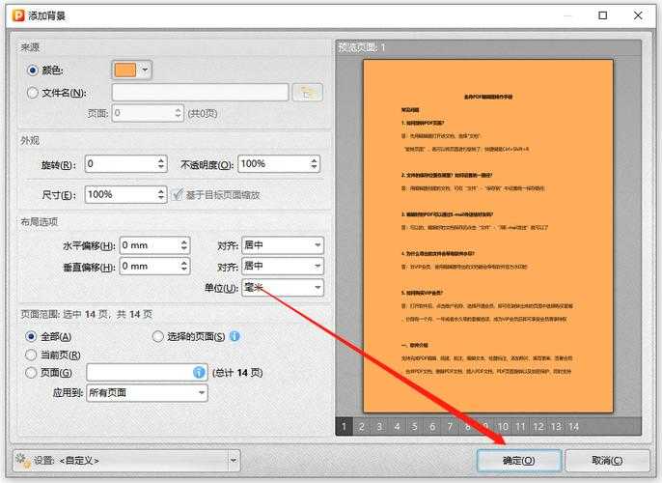
Task: Toggle 基于目标页面缩放 checkbox
Action: (178, 194)
